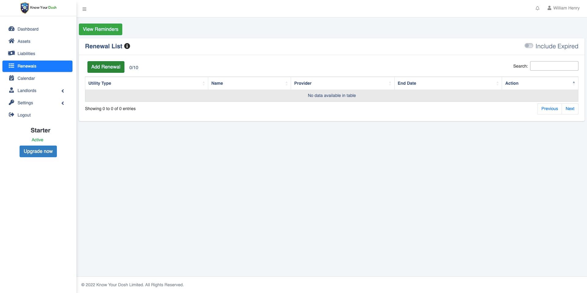Toggle the Include Expired switch
Viewport: 587px width, 293px height.
[529, 46]
